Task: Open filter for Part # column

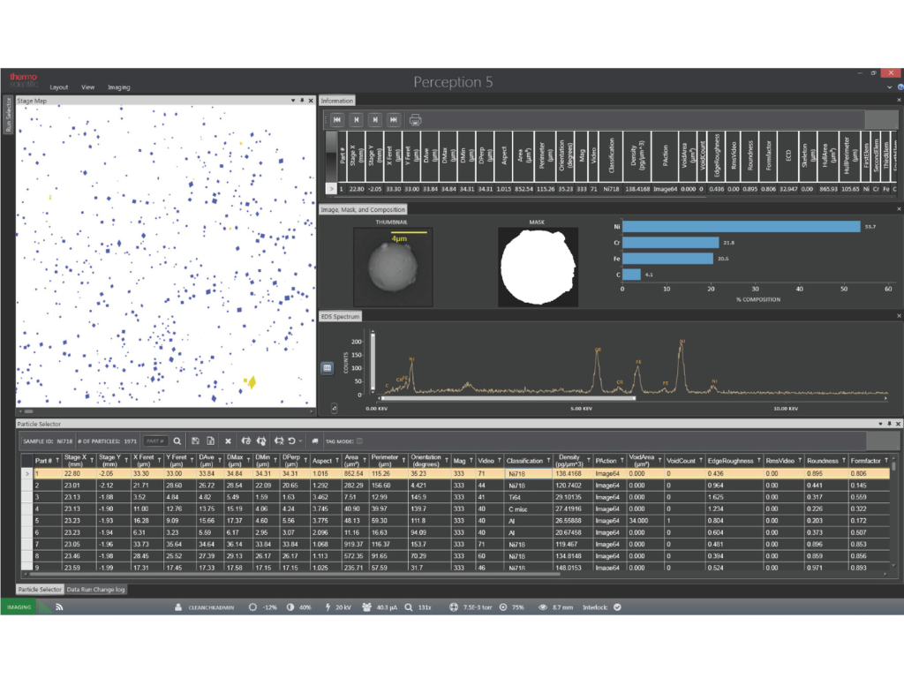Action: coord(57,461)
